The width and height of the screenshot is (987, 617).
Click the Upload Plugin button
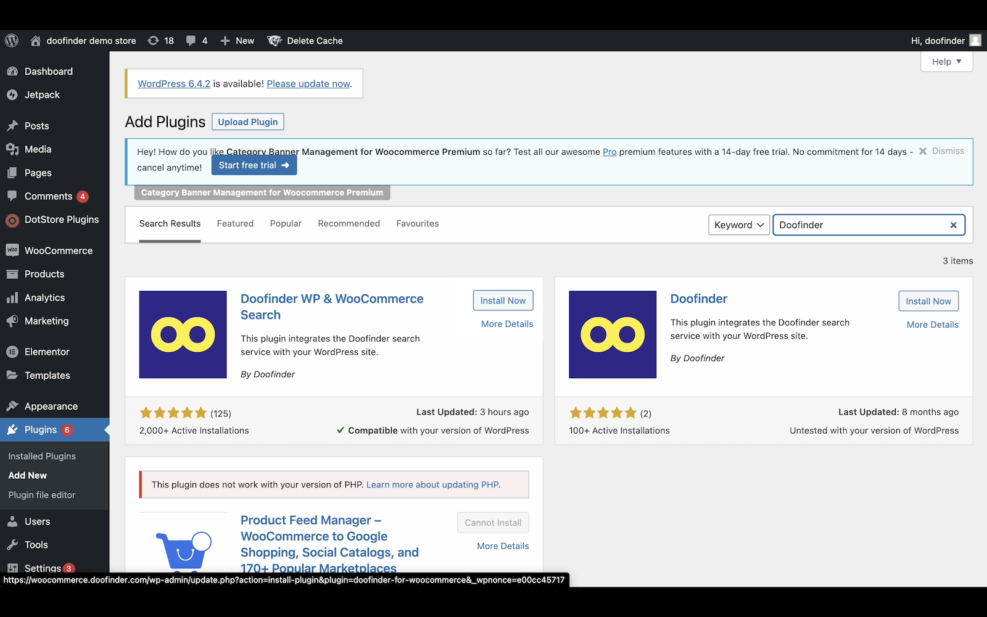(247, 122)
